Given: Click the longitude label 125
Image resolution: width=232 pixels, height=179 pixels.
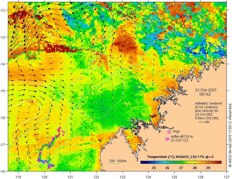Looking at the screenshot, I should tap(175, 177).
